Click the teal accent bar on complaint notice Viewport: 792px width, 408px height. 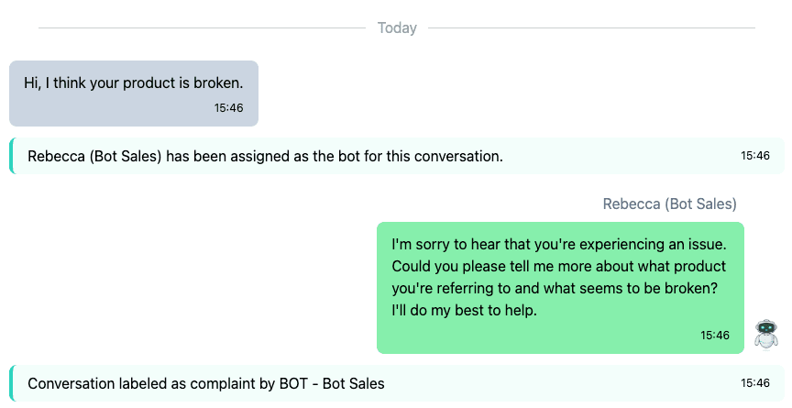(12, 383)
